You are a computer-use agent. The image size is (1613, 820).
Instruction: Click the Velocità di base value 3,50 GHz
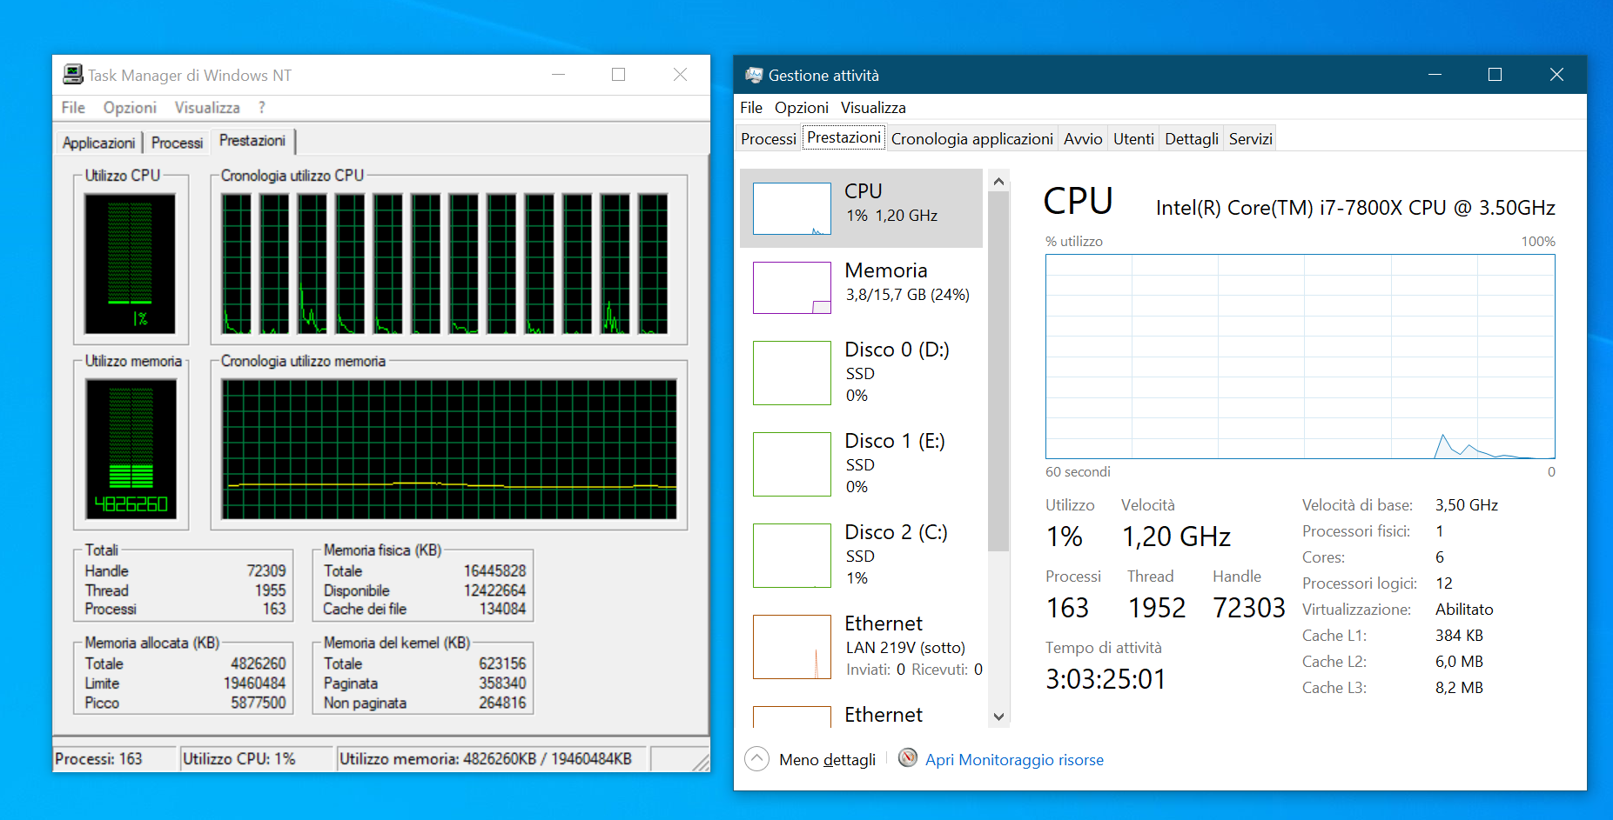1467,505
